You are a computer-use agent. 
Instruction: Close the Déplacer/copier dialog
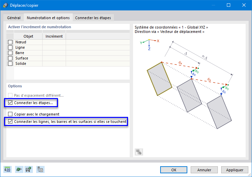click(x=244, y=5)
